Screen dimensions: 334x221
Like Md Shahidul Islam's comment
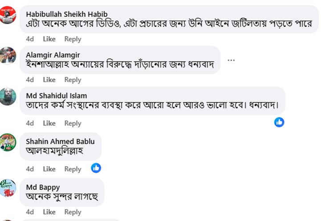pos(49,123)
